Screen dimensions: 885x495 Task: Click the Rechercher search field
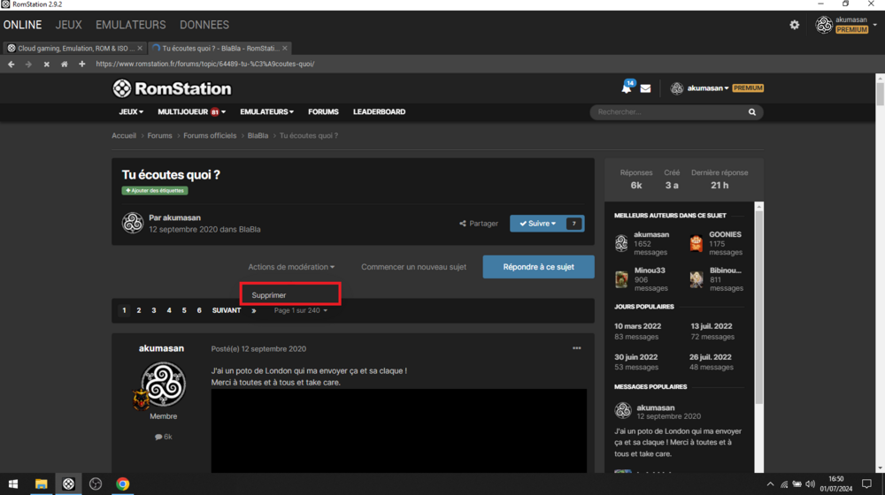click(668, 112)
